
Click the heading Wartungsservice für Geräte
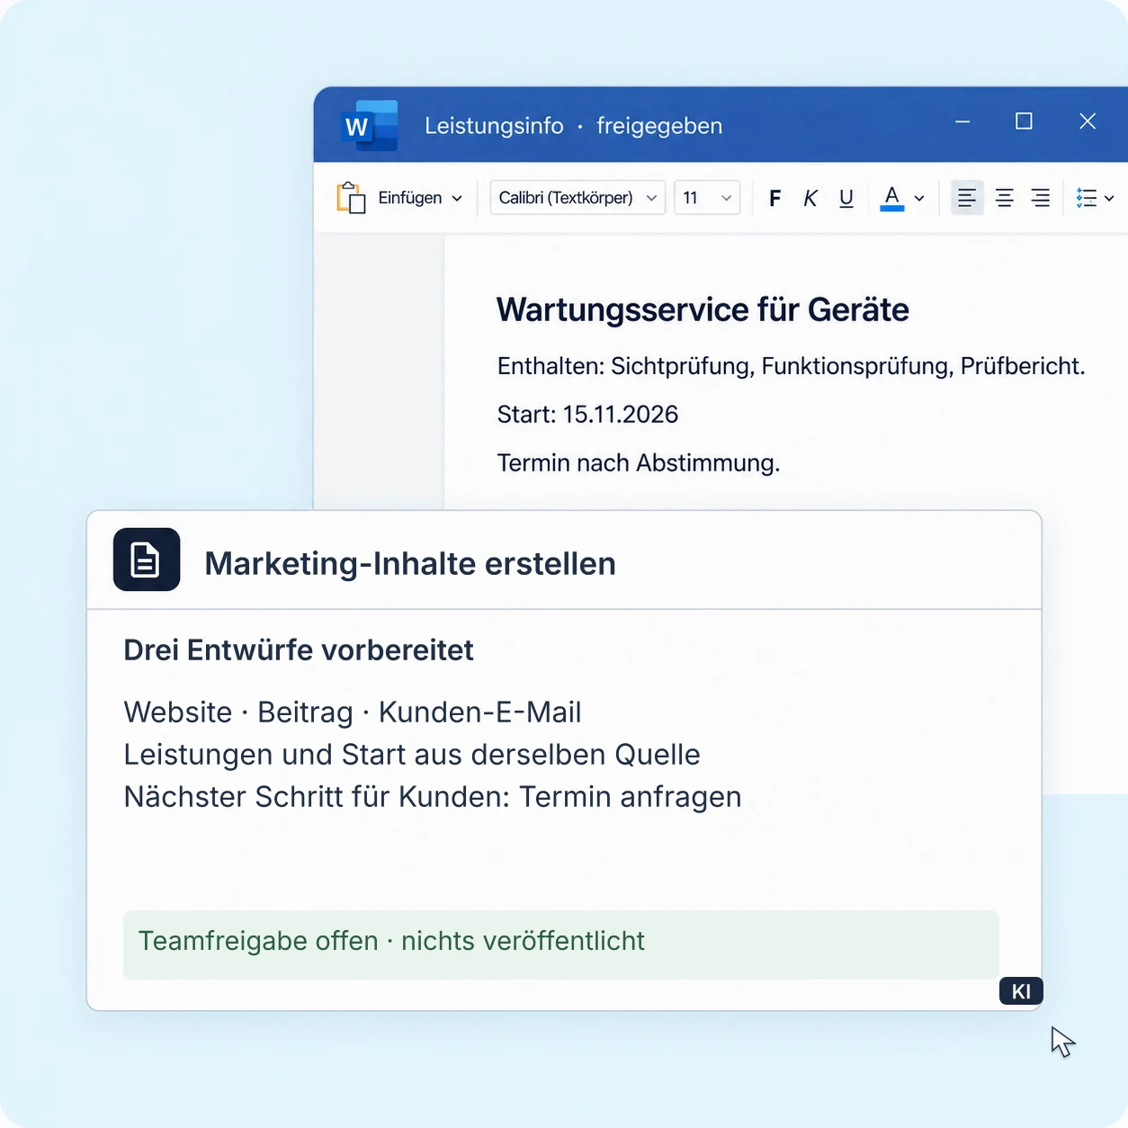pyautogui.click(x=703, y=309)
